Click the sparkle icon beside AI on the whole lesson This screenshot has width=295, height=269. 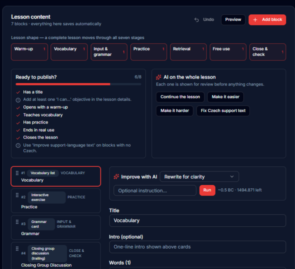(x=159, y=77)
